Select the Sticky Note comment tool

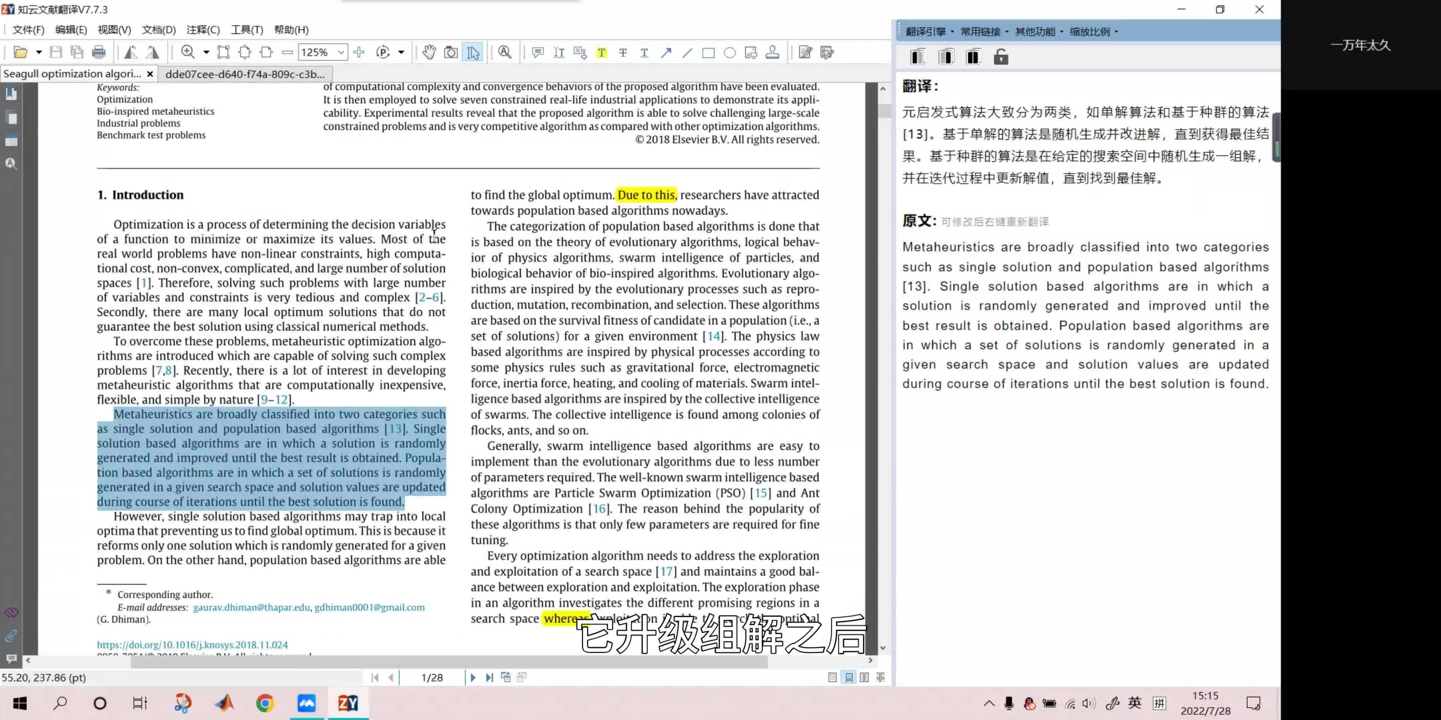[x=538, y=53]
